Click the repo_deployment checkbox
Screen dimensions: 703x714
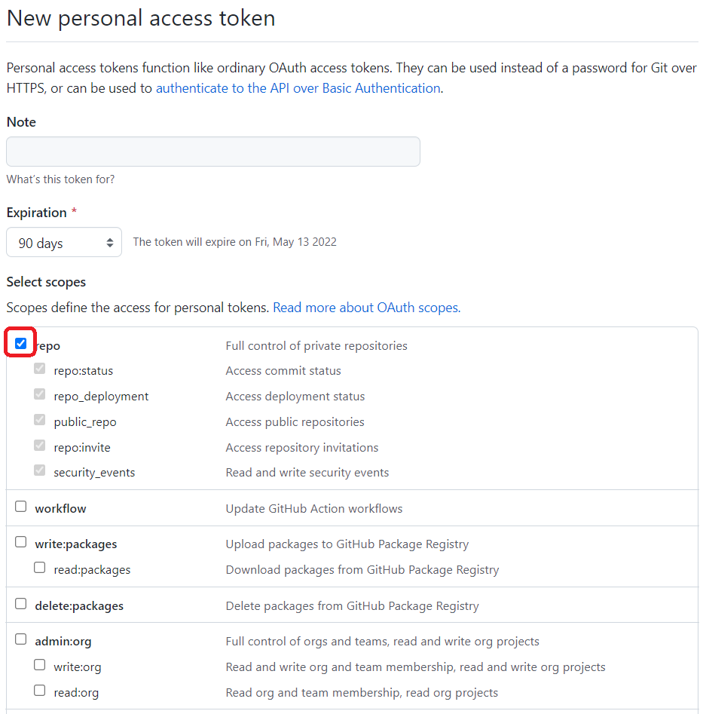(x=40, y=394)
